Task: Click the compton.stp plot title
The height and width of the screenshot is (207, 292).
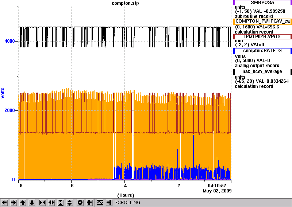Action: [x=125, y=3]
